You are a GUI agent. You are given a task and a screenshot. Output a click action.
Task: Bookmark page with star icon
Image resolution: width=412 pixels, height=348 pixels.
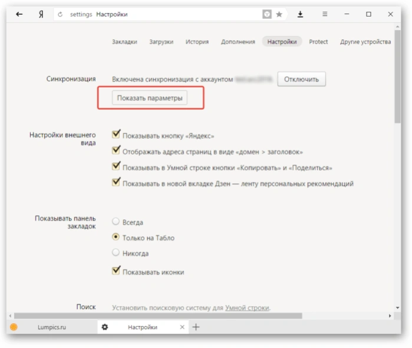pyautogui.click(x=279, y=14)
